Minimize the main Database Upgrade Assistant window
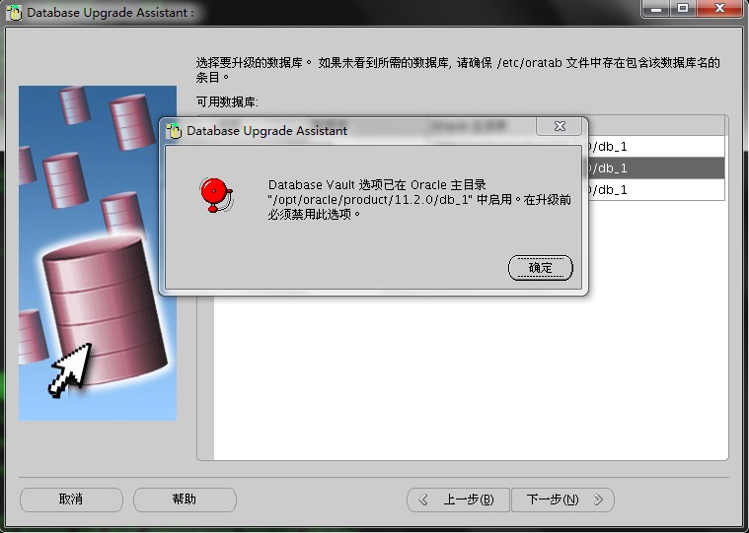This screenshot has width=749, height=533. click(x=656, y=9)
